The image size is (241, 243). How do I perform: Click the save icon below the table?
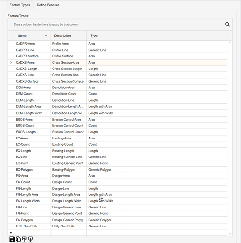12,239
